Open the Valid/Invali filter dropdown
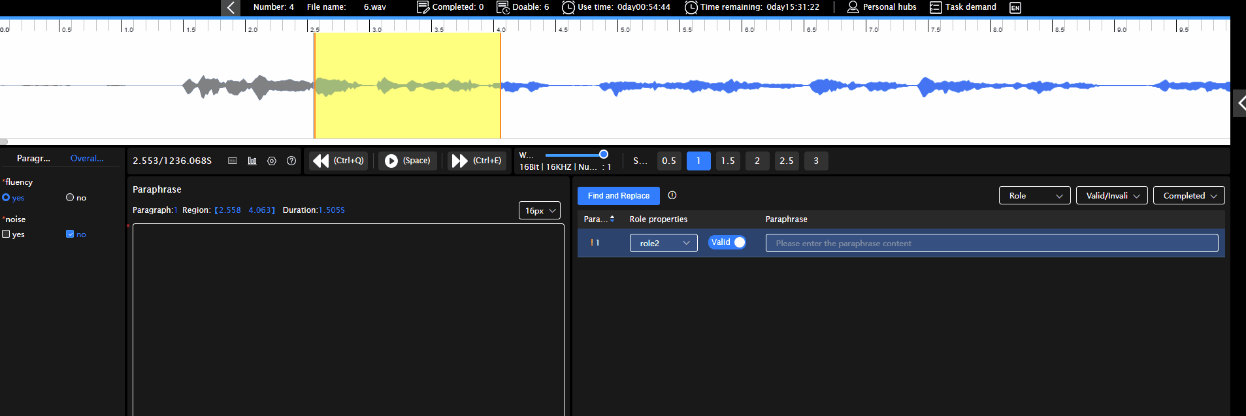The width and height of the screenshot is (1246, 416). 1112,195
